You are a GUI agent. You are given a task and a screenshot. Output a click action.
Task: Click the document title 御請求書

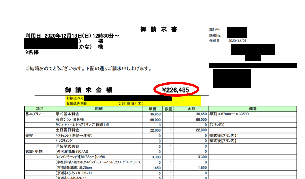coord(159,29)
